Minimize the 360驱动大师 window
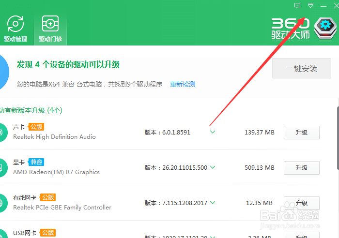Viewport: 339px width, 238px height. pos(324,6)
